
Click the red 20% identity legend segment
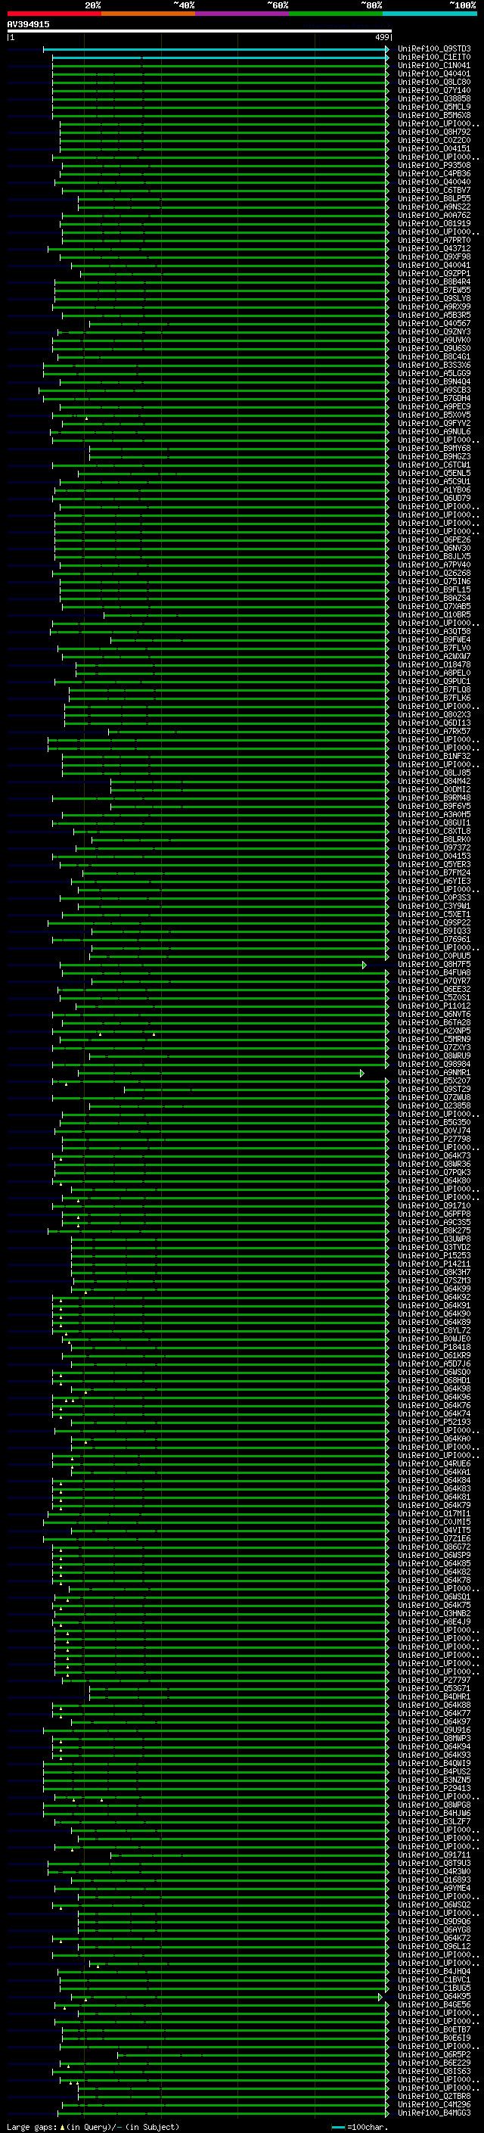54,14
